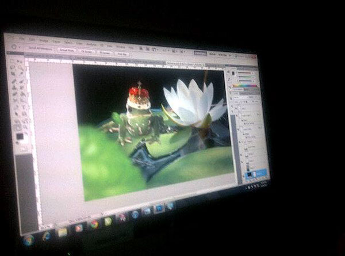Viewport: 345px width, 256px height.
Task: Select the Horizontal Type tool
Action: point(24,108)
